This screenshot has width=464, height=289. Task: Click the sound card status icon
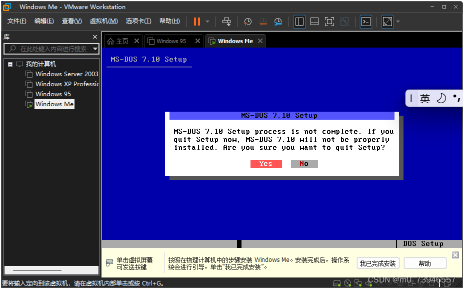click(x=368, y=283)
